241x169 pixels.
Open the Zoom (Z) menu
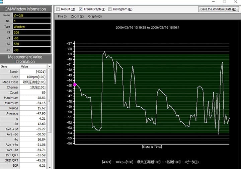tap(77, 16)
